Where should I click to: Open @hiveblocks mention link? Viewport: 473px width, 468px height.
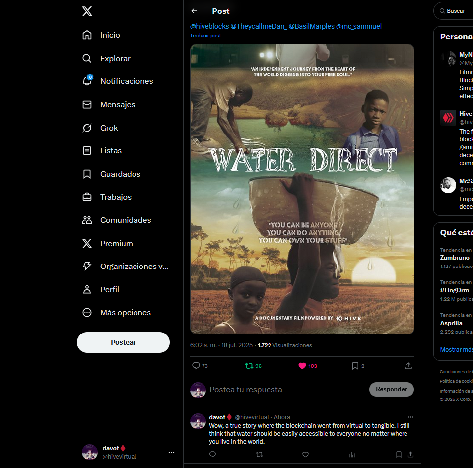(x=209, y=26)
